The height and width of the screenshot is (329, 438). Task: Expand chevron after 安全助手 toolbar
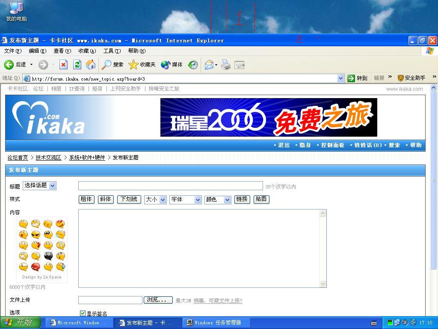[x=435, y=77]
